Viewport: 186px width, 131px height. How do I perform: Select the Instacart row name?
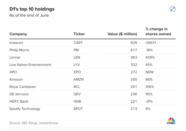point(17,43)
